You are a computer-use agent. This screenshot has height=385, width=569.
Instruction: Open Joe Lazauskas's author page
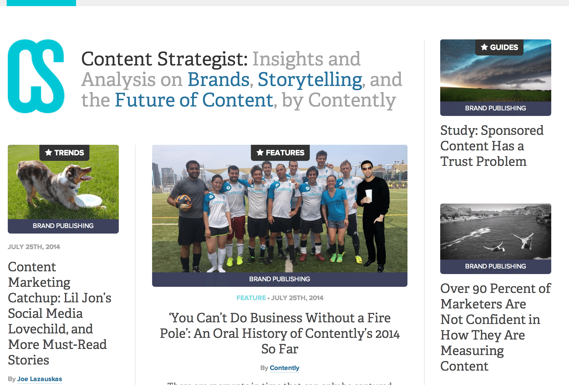[40, 379]
